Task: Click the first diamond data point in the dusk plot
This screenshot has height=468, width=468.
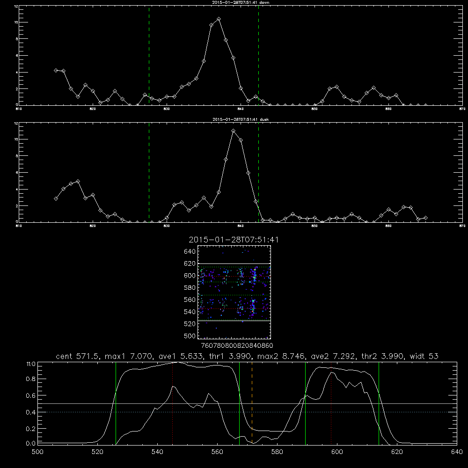Action: point(56,198)
